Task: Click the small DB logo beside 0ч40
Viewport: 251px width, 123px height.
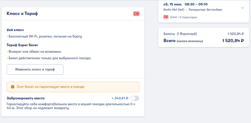Action: pos(166,17)
